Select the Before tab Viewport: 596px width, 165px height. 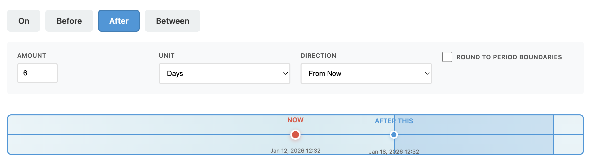point(69,21)
